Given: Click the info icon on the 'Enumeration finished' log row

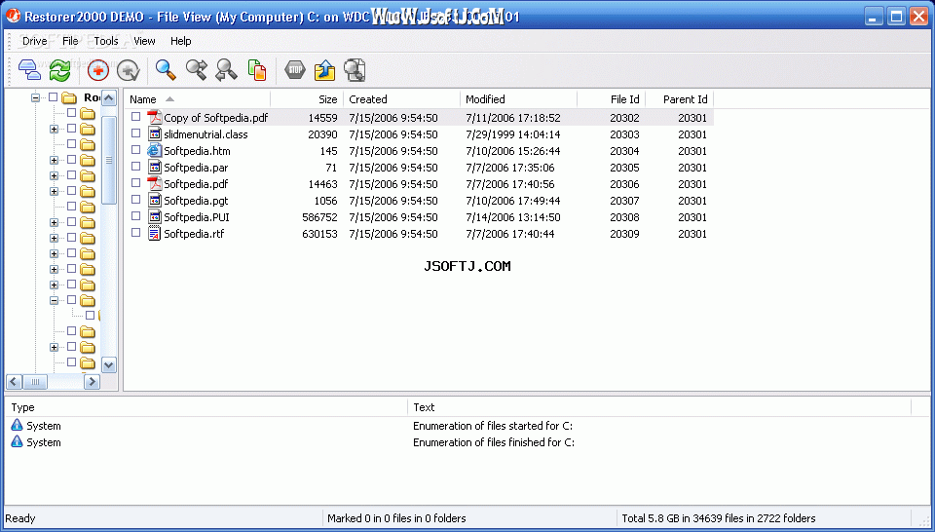Looking at the screenshot, I should tap(17, 442).
